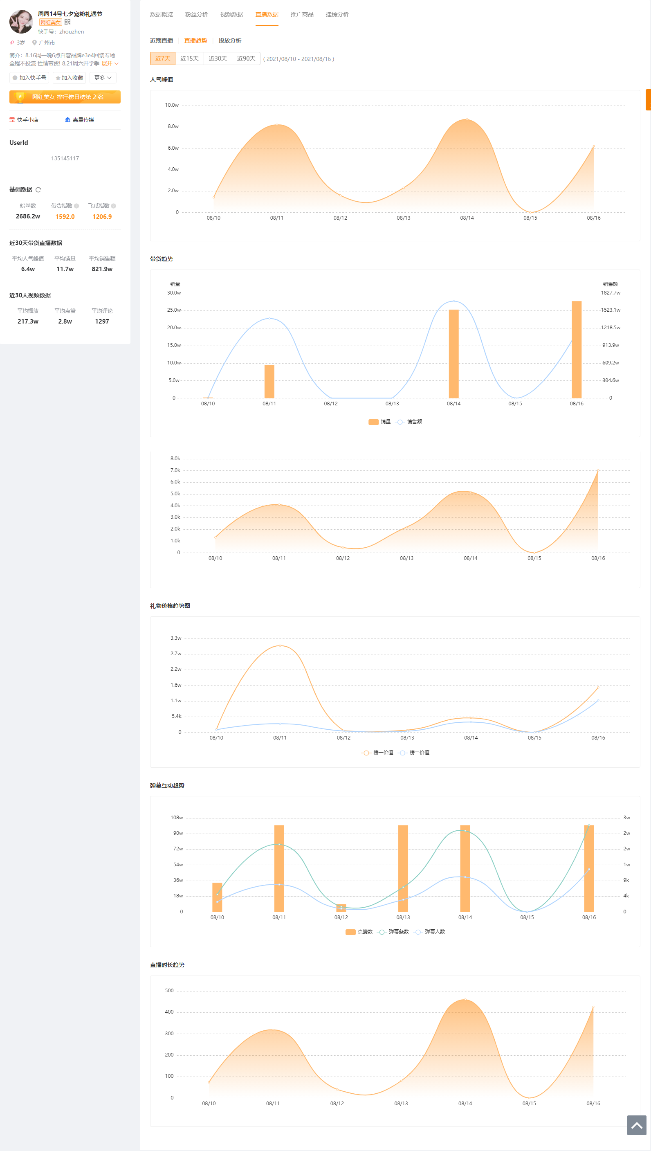651x1151 pixels.
Task: Switch to the 粉丝分析 tab
Action: click(196, 14)
